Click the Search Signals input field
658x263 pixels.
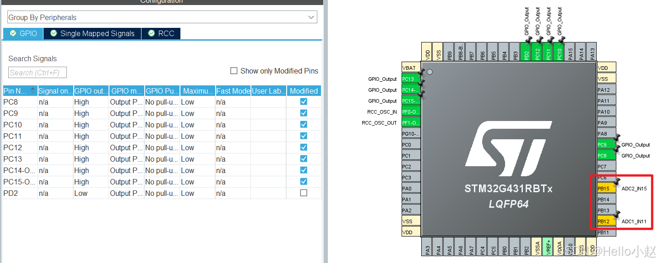click(x=38, y=73)
